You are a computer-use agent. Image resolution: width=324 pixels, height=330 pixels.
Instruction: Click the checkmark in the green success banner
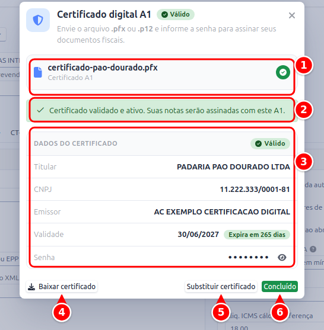pos(40,110)
